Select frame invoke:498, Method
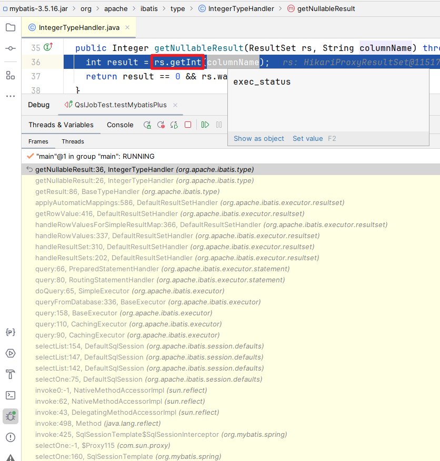The width and height of the screenshot is (440, 461). coord(231,423)
